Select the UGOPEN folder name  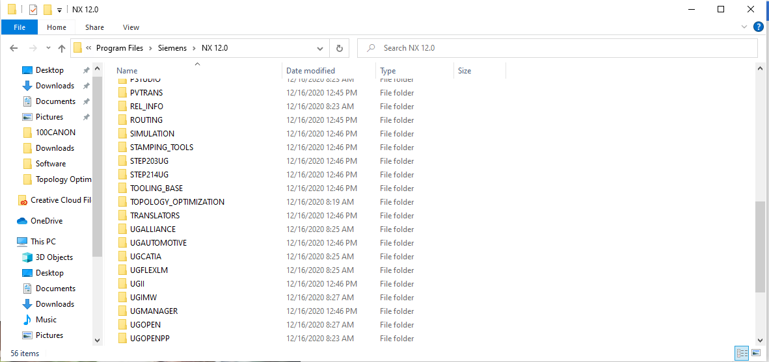click(x=145, y=325)
